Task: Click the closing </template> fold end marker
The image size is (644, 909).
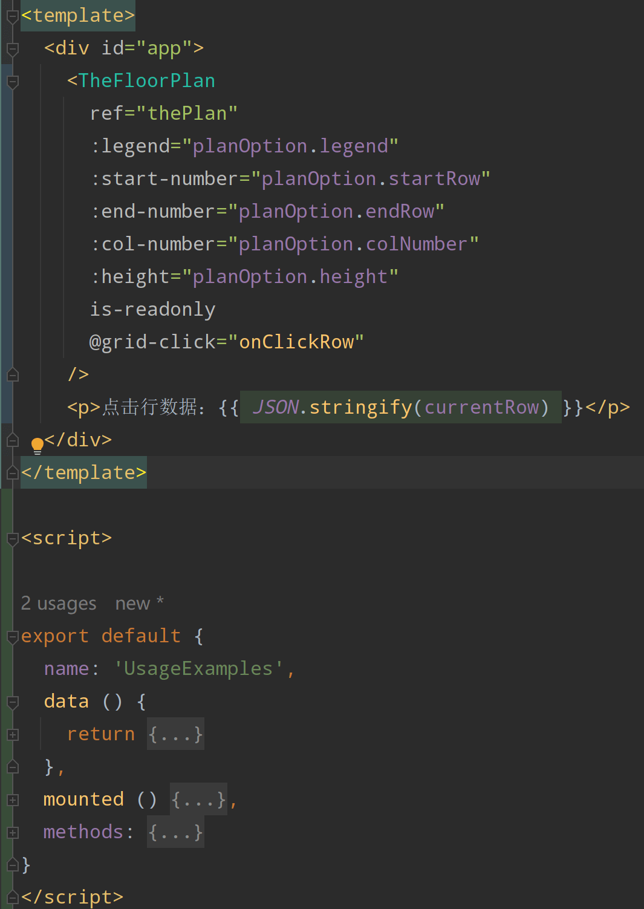Action: click(12, 473)
